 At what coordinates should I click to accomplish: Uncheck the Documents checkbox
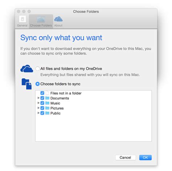coord(42,98)
